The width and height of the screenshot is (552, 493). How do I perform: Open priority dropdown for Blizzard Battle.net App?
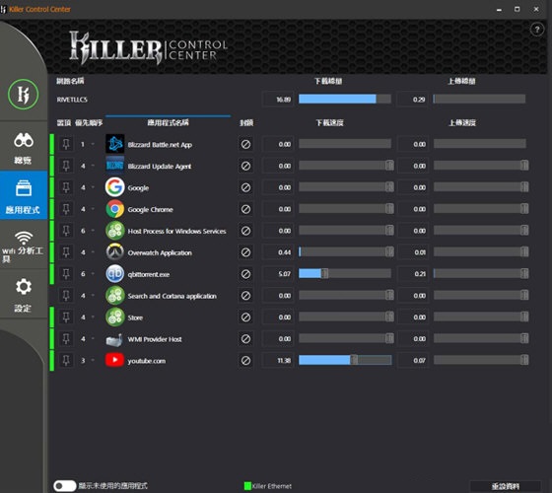[93, 144]
